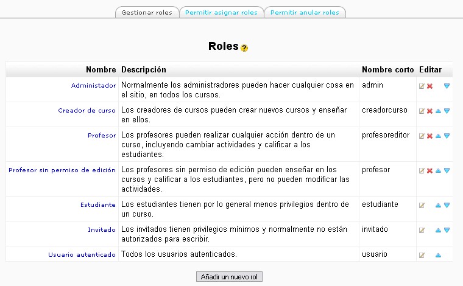463x286 pixels.
Task: Open the Usuario autenticado role link
Action: [x=82, y=255]
